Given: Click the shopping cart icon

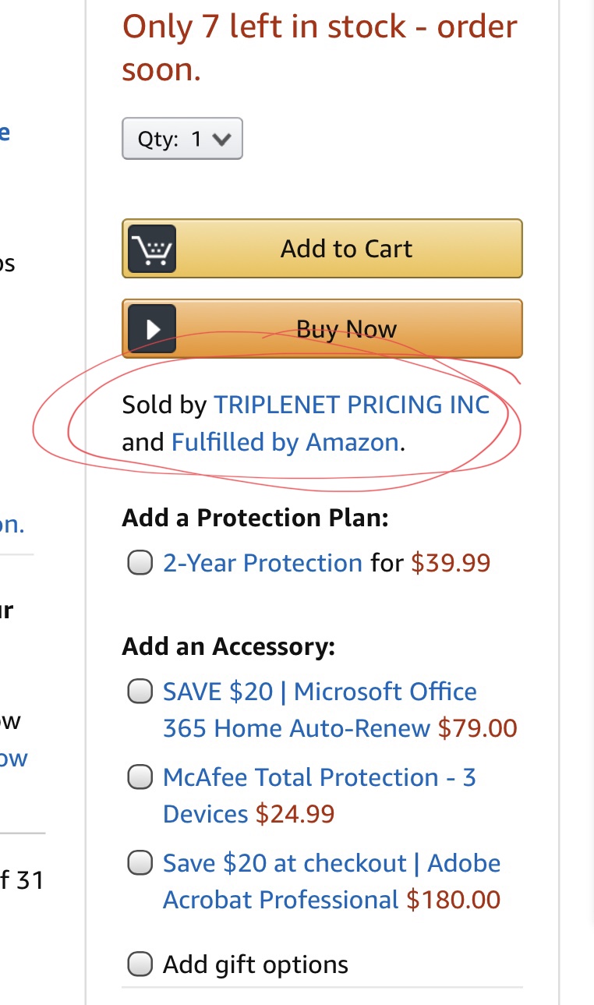Looking at the screenshot, I should pos(153,249).
